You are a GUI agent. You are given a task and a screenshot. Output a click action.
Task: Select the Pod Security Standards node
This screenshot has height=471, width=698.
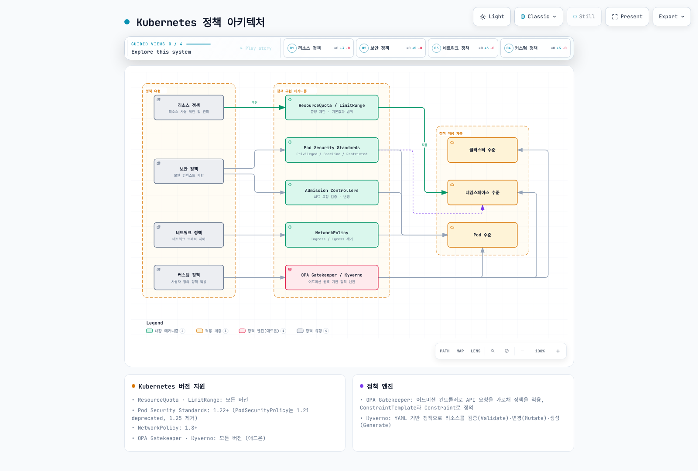[x=332, y=150]
